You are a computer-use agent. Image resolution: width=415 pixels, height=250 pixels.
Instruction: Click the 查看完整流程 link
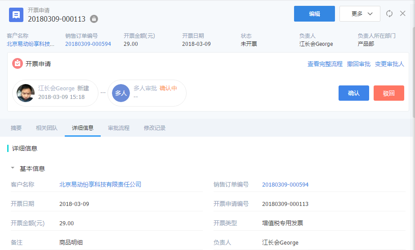(x=325, y=64)
